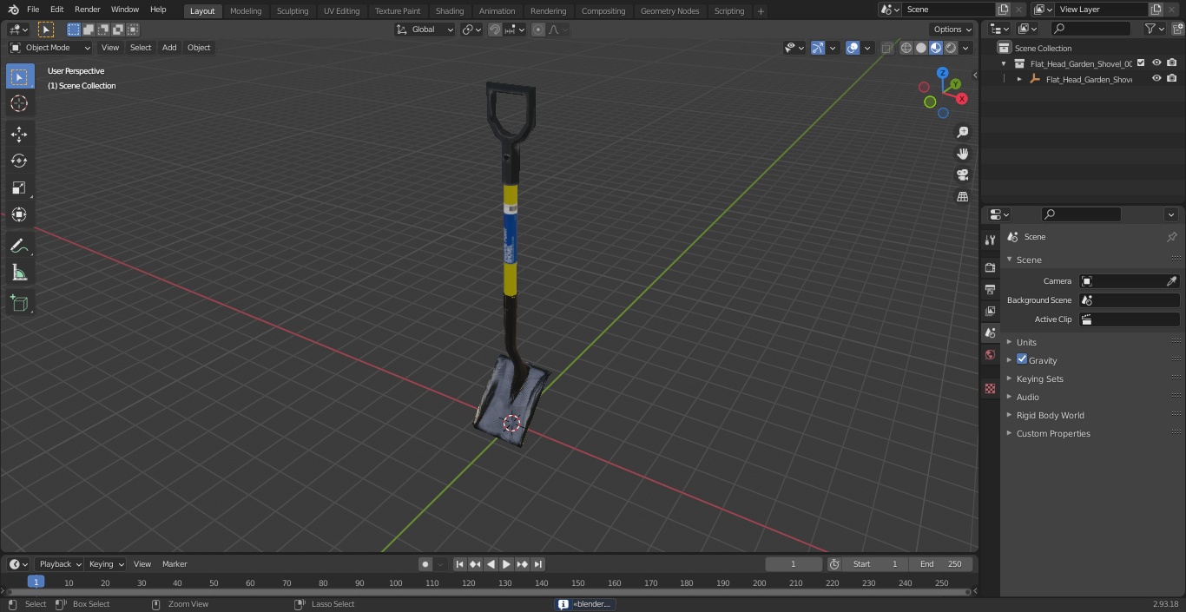Screen dimensions: 1186x612
Task: Select the Annotate tool
Action: click(x=19, y=247)
